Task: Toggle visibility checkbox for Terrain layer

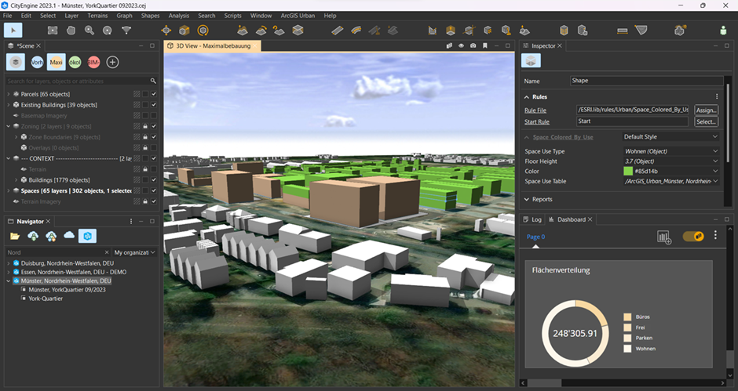Action: click(x=154, y=169)
